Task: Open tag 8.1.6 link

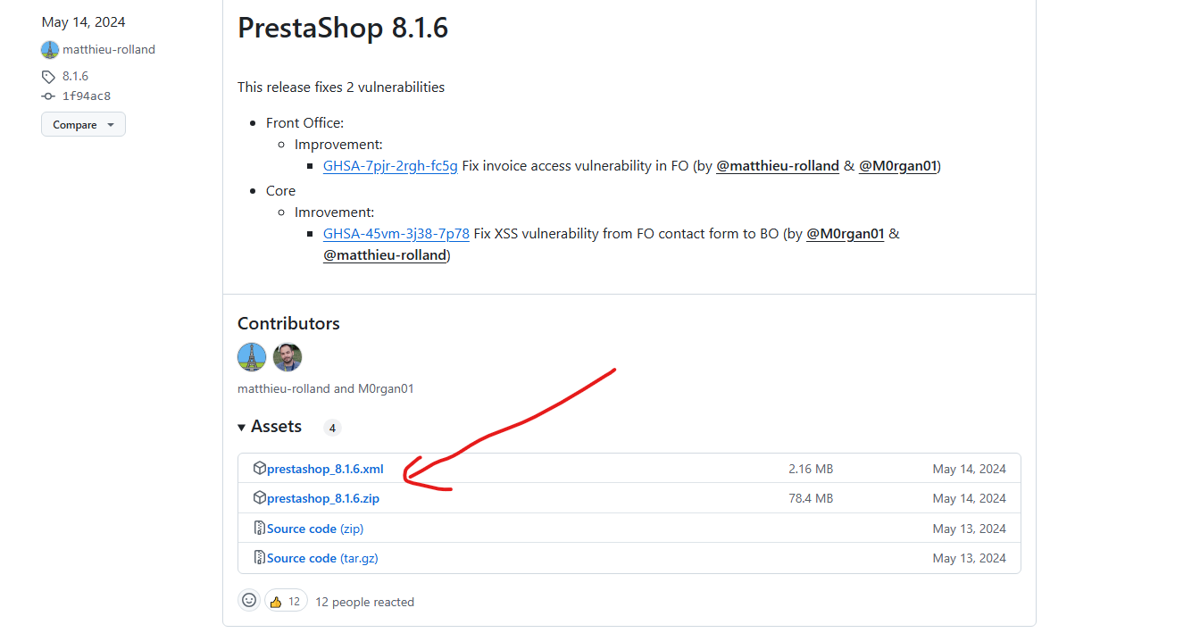Action: click(x=75, y=77)
